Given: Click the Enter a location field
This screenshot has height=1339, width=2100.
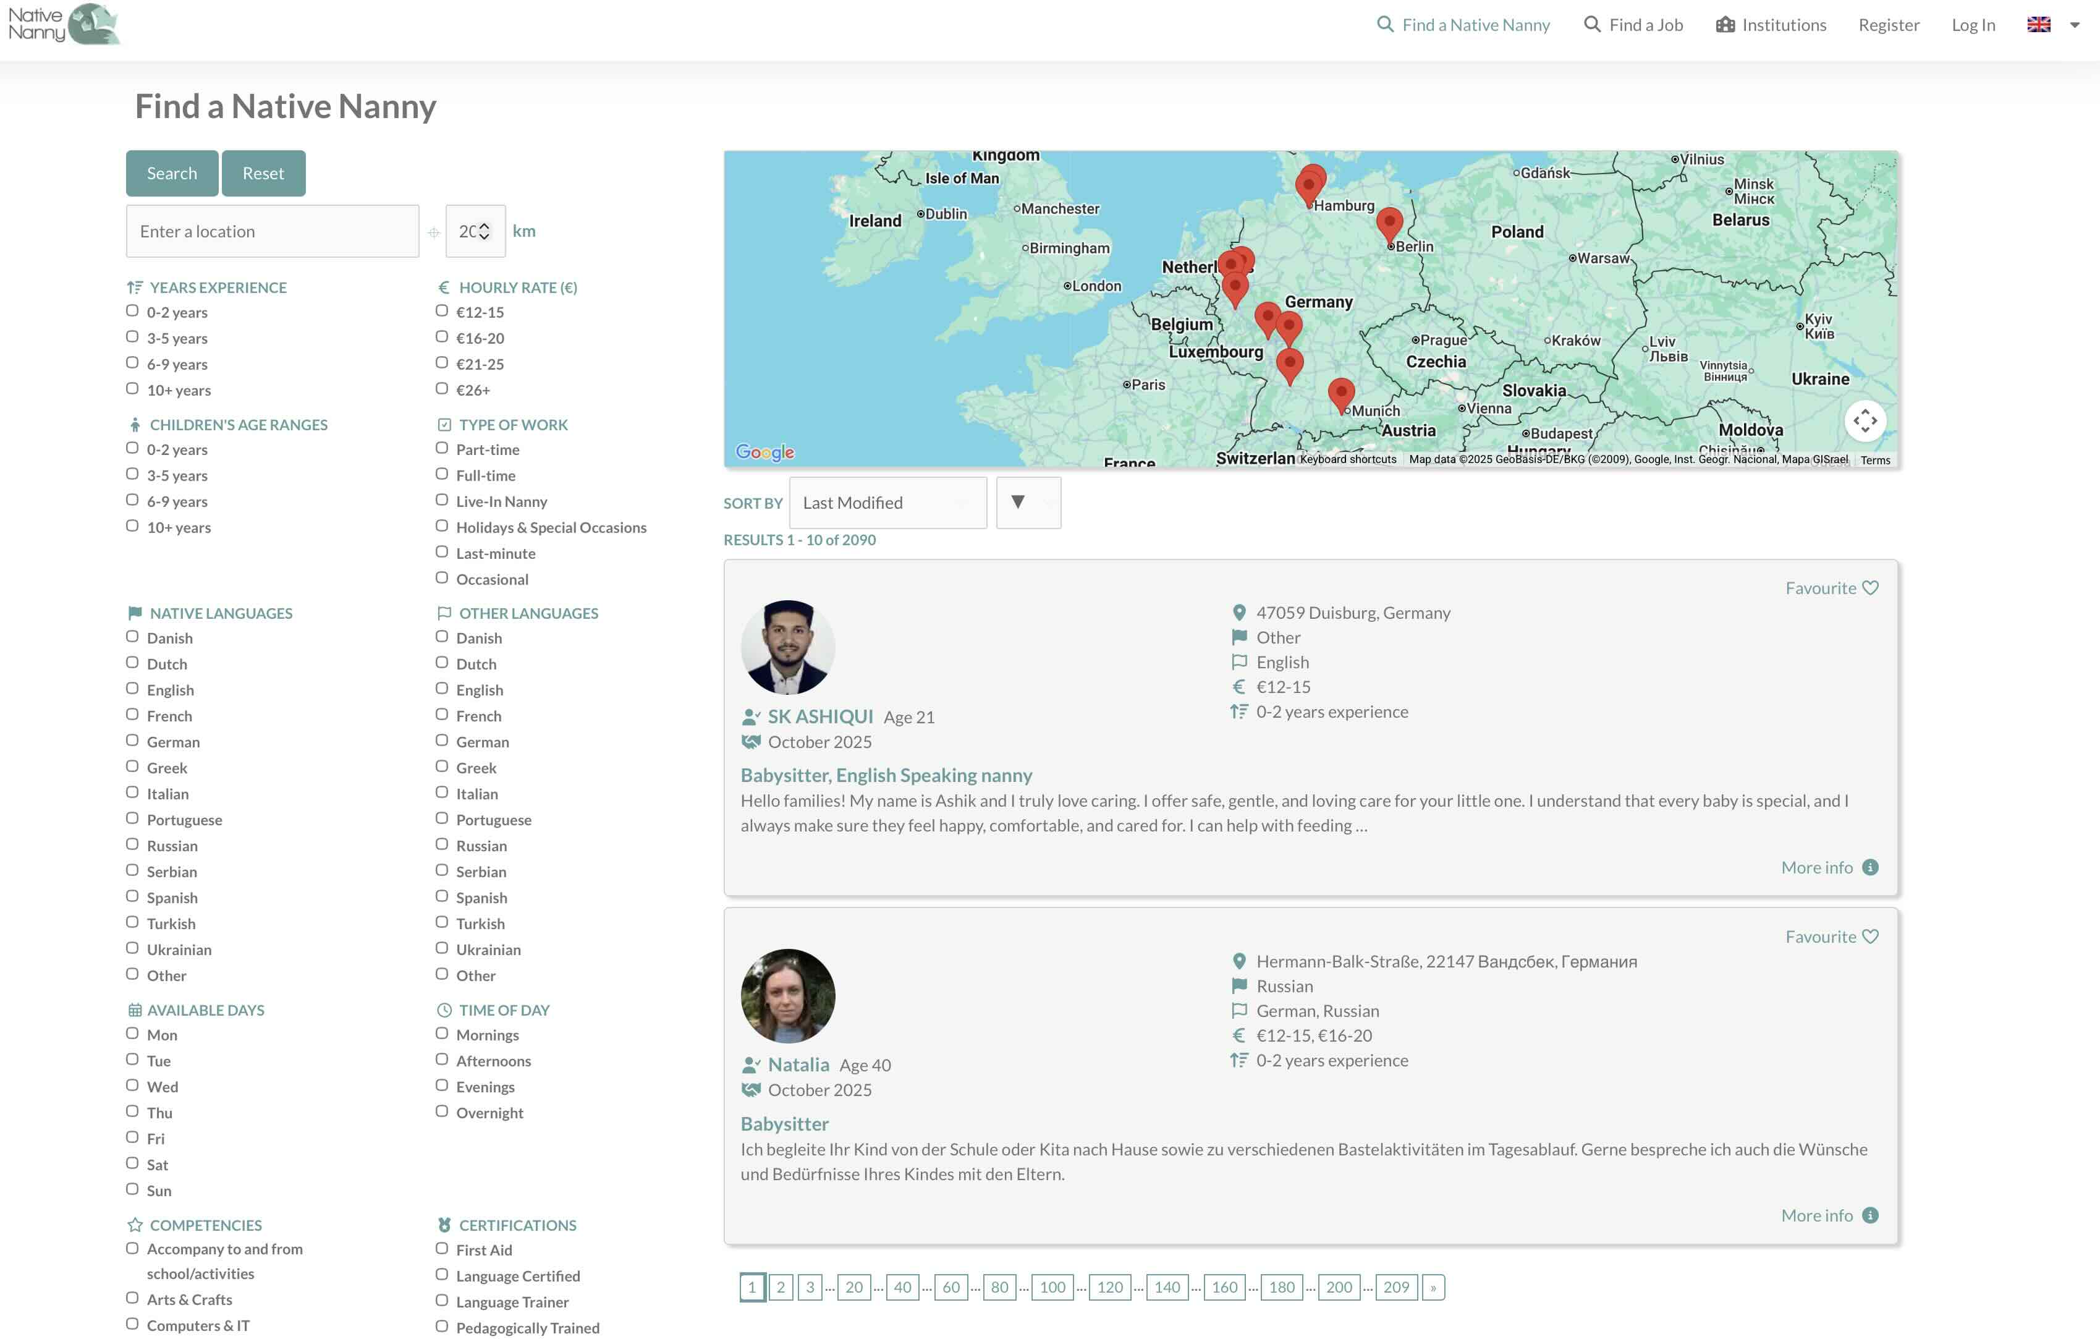Looking at the screenshot, I should 272,231.
